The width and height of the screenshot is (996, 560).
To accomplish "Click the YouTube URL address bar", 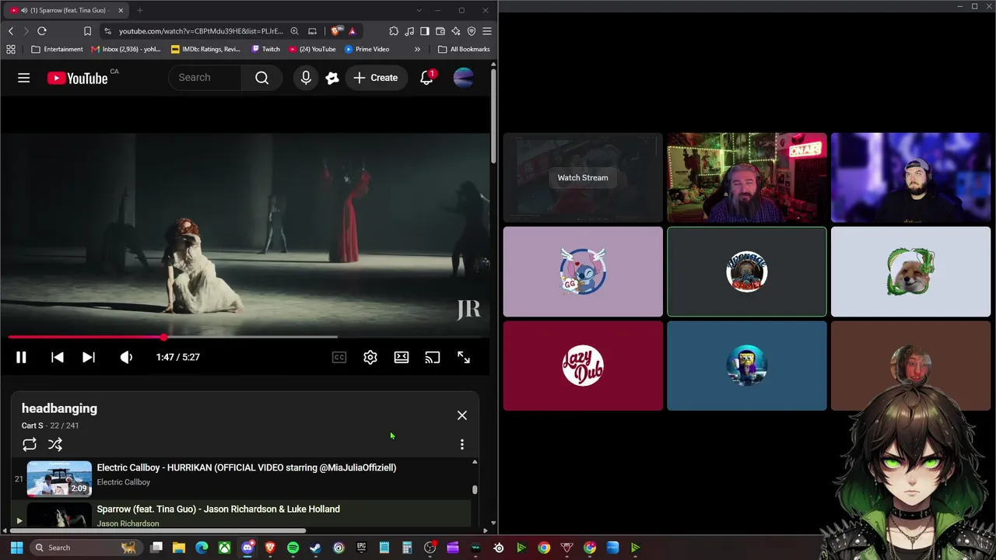I will (201, 31).
